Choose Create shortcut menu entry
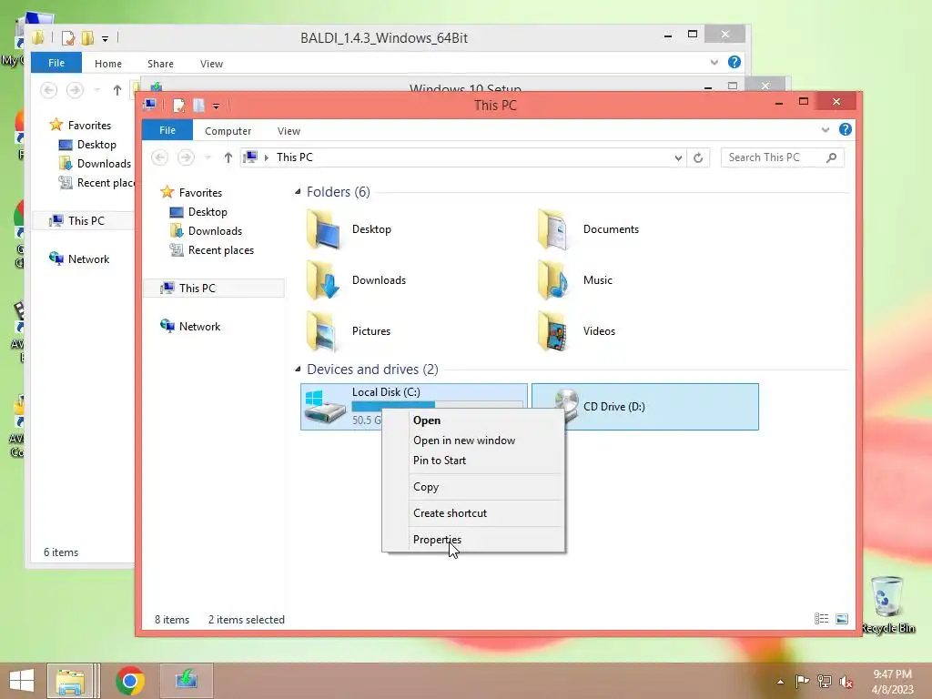The image size is (932, 699). pos(450,513)
